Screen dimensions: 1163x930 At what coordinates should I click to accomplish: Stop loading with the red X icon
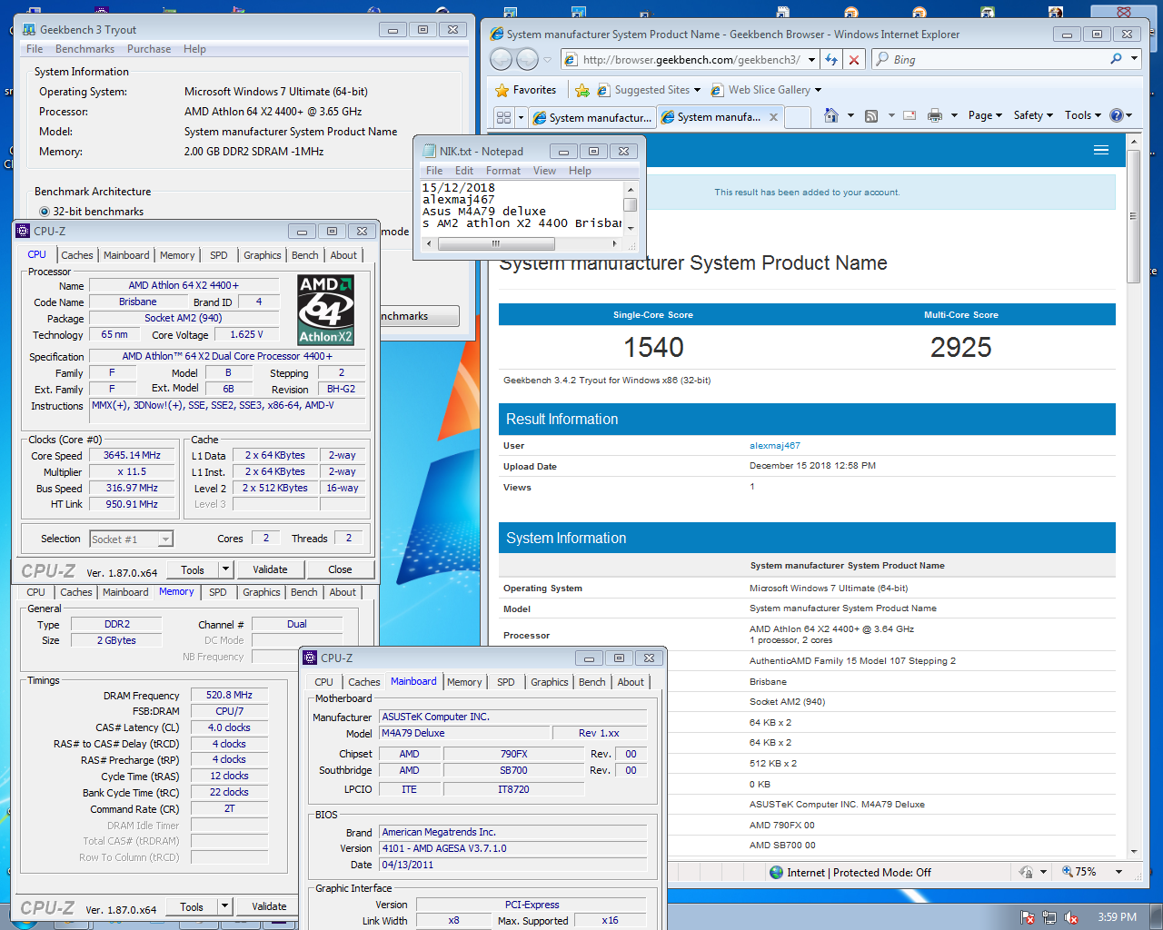pyautogui.click(x=853, y=60)
